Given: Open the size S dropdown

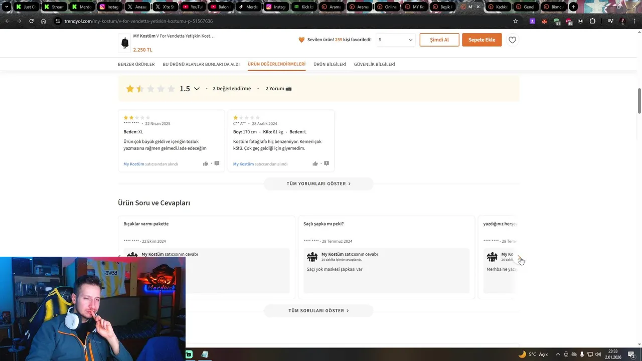Looking at the screenshot, I should point(395,40).
